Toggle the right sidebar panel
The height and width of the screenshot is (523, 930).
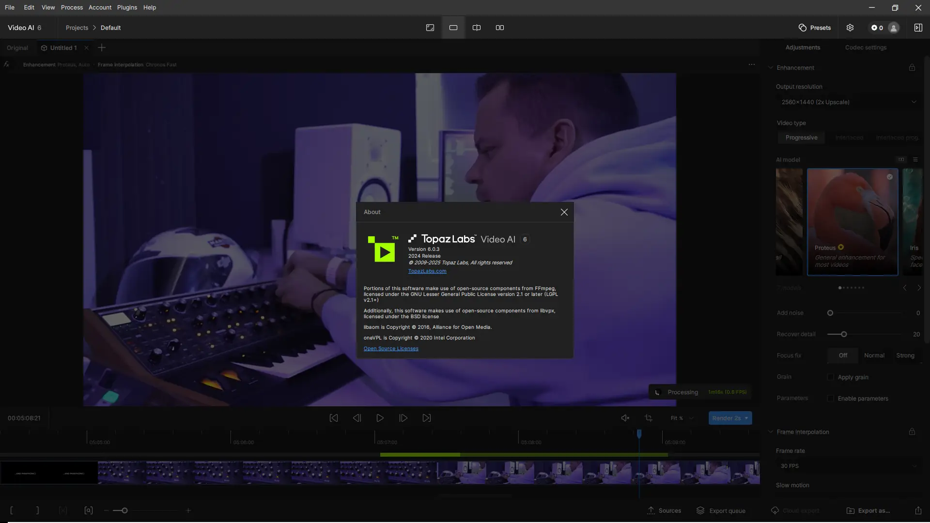[918, 28]
